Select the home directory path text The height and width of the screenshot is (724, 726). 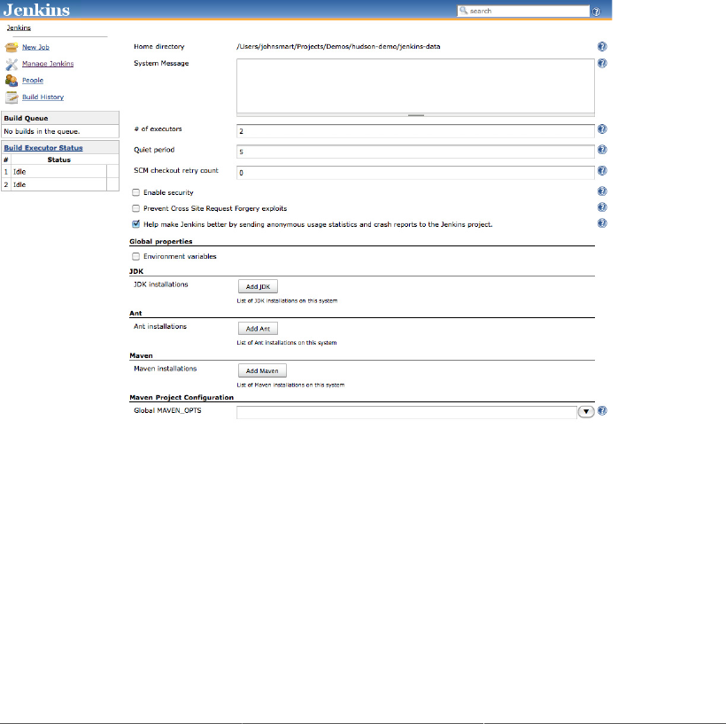tap(338, 46)
